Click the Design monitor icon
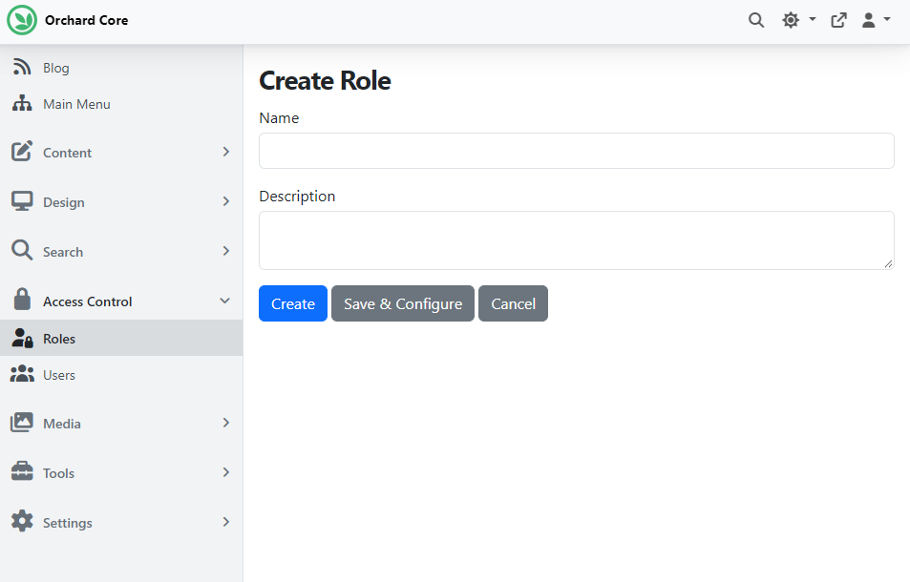Viewport: 910px width, 582px height. (22, 201)
